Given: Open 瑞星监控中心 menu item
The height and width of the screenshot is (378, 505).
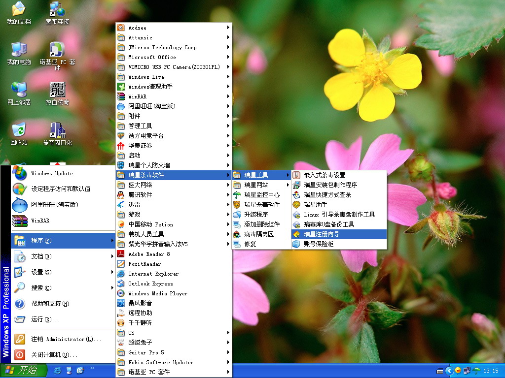Looking at the screenshot, I should 261,195.
